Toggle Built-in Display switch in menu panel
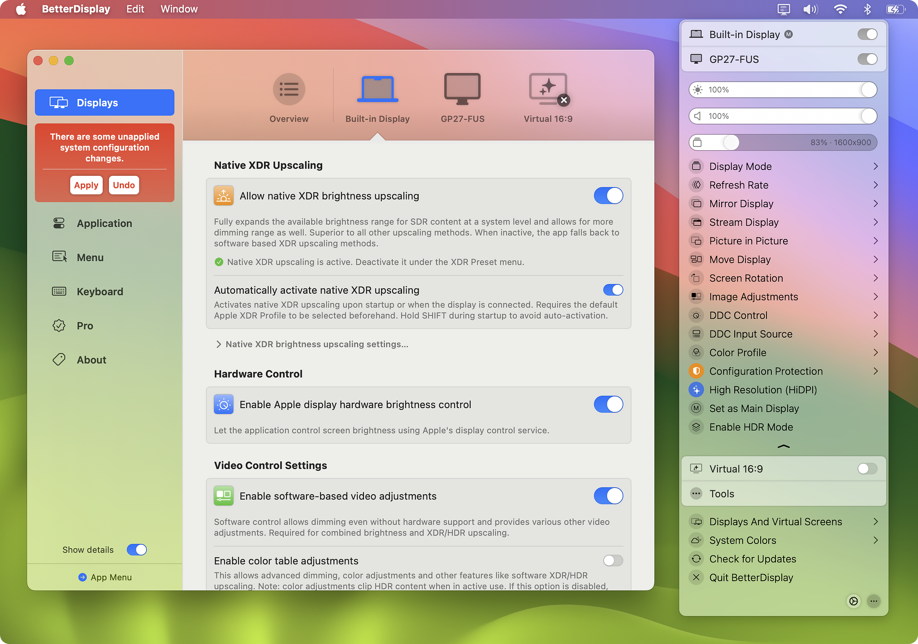Image resolution: width=918 pixels, height=644 pixels. 867,34
